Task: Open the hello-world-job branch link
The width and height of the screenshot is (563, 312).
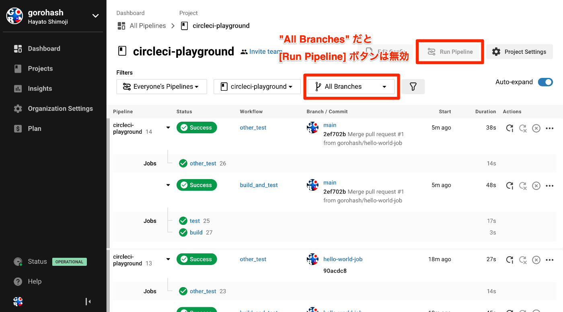Action: coord(343,259)
